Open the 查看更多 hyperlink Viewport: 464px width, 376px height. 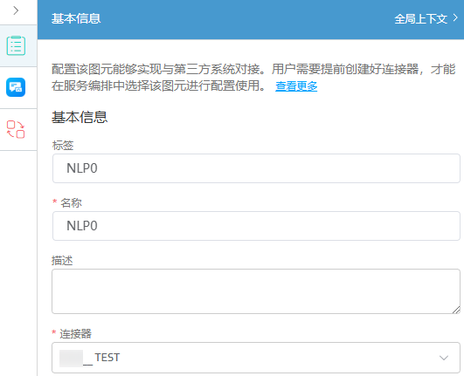(x=296, y=86)
